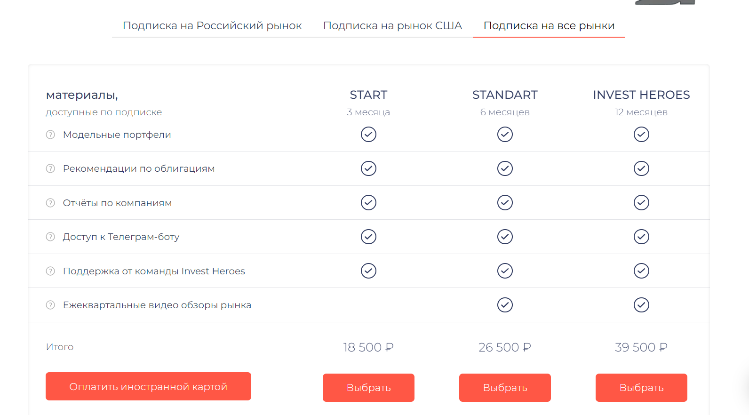749x415 pixels.
Task: Click help icon beside Отчёты по компаниям
Action: point(50,203)
